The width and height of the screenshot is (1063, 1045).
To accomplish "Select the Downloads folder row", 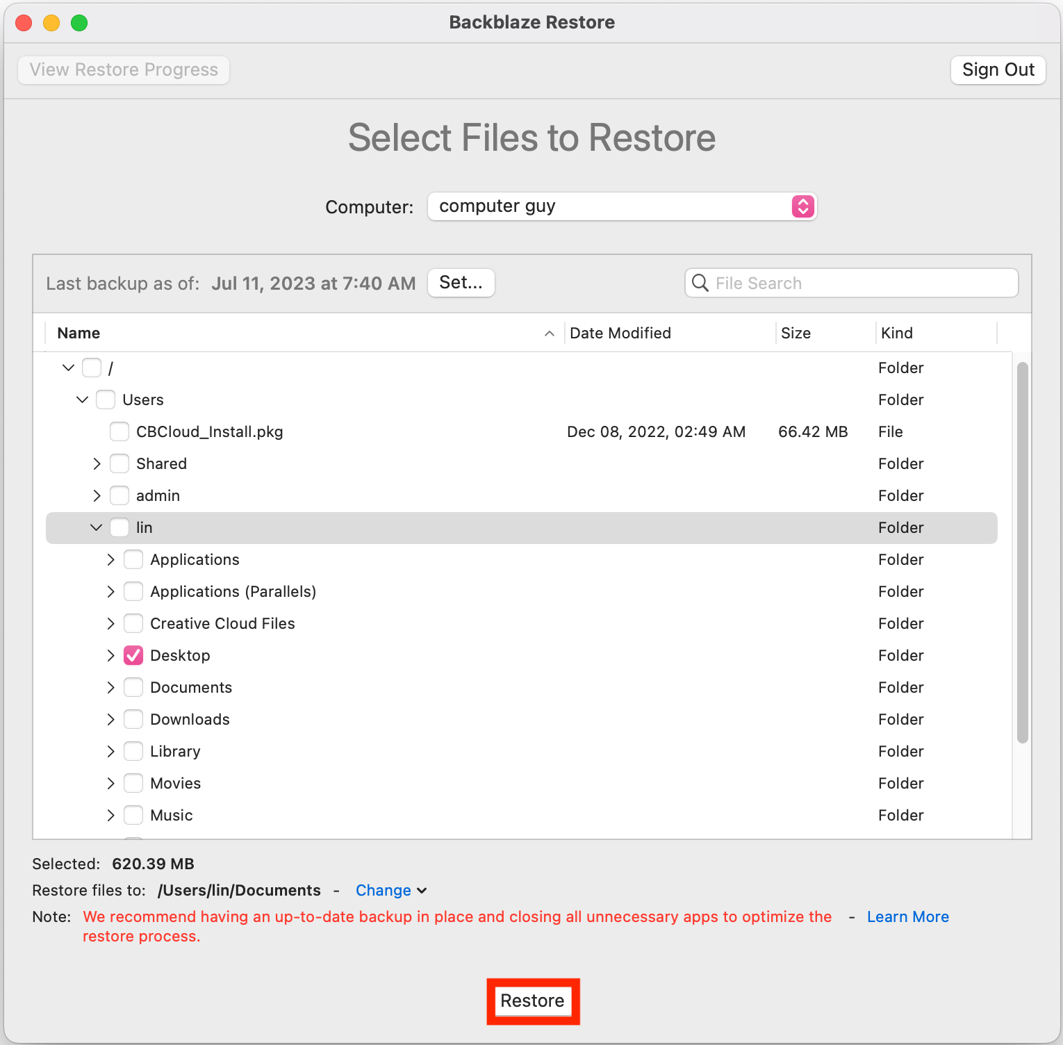I will point(522,719).
